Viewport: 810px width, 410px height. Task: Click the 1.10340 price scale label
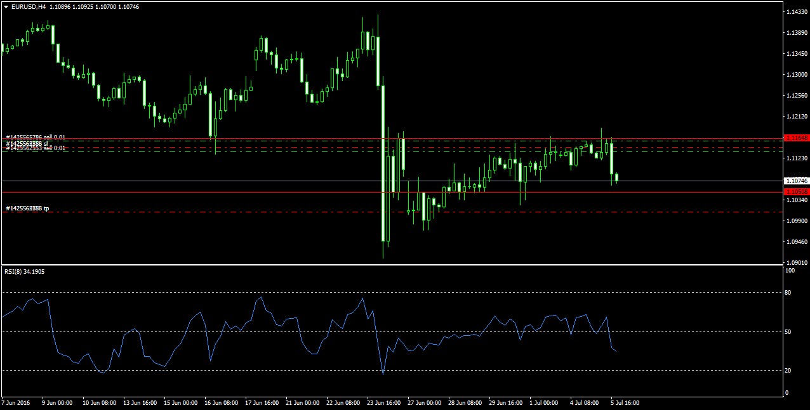click(x=796, y=200)
